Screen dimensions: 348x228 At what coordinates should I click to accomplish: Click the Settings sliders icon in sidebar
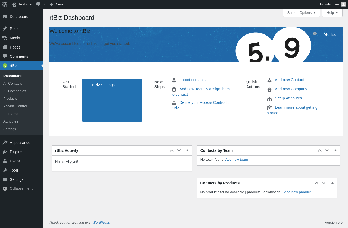(5, 179)
